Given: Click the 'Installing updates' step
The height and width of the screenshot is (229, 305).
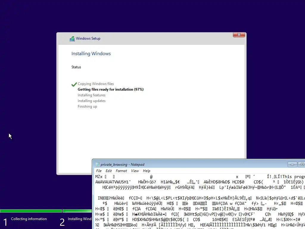Looking at the screenshot, I should pyautogui.click(x=91, y=101).
